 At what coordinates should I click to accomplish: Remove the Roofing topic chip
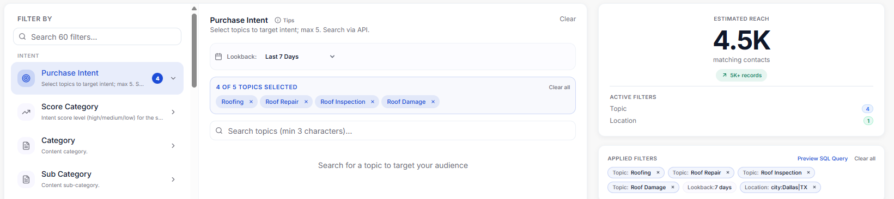251,102
